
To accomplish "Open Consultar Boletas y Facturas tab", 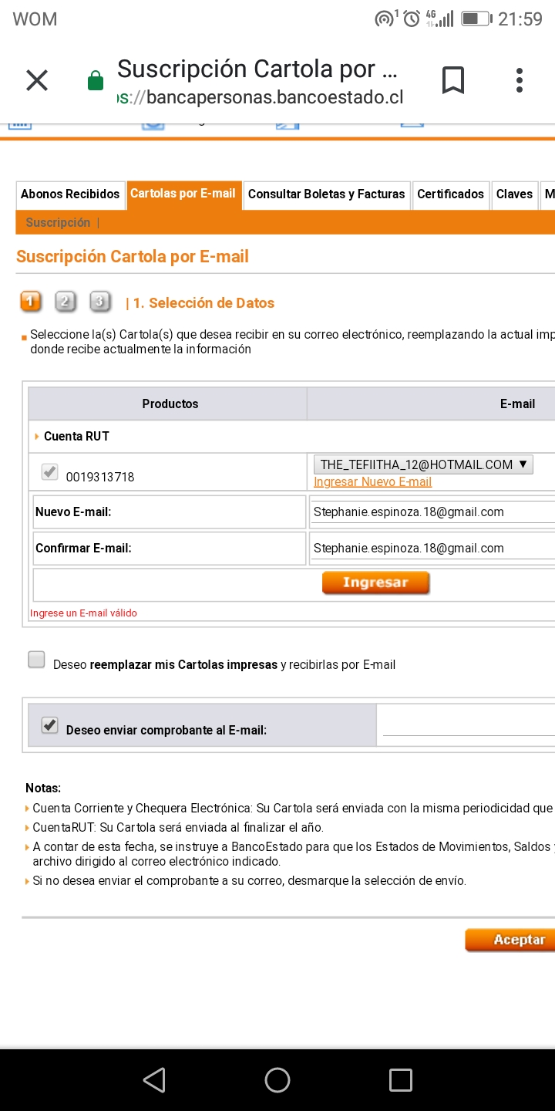I will pyautogui.click(x=326, y=194).
